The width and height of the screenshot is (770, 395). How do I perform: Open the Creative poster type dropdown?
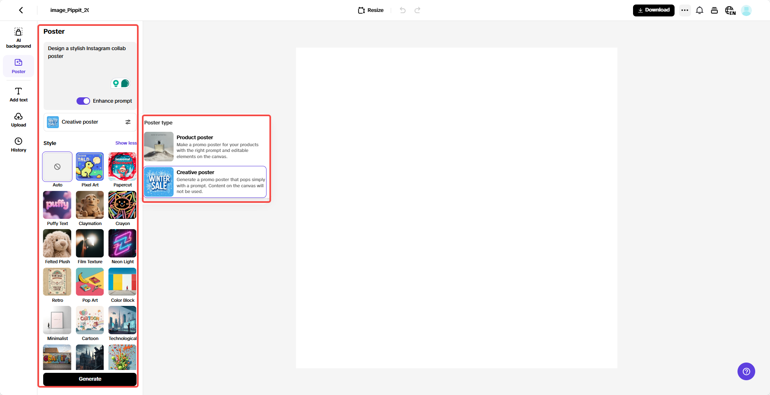point(90,122)
